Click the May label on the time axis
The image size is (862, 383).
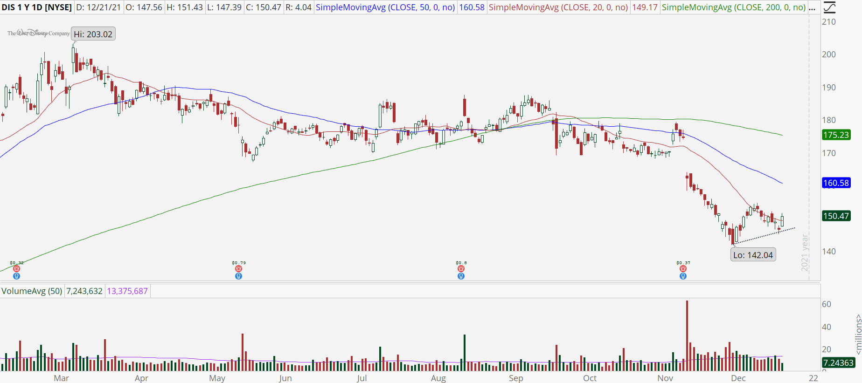click(217, 378)
